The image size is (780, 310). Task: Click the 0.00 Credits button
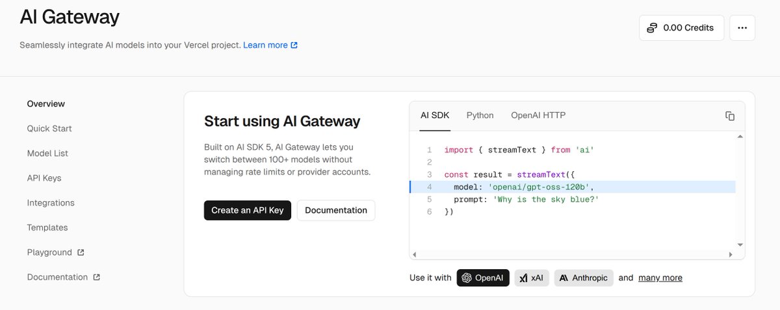click(x=681, y=28)
